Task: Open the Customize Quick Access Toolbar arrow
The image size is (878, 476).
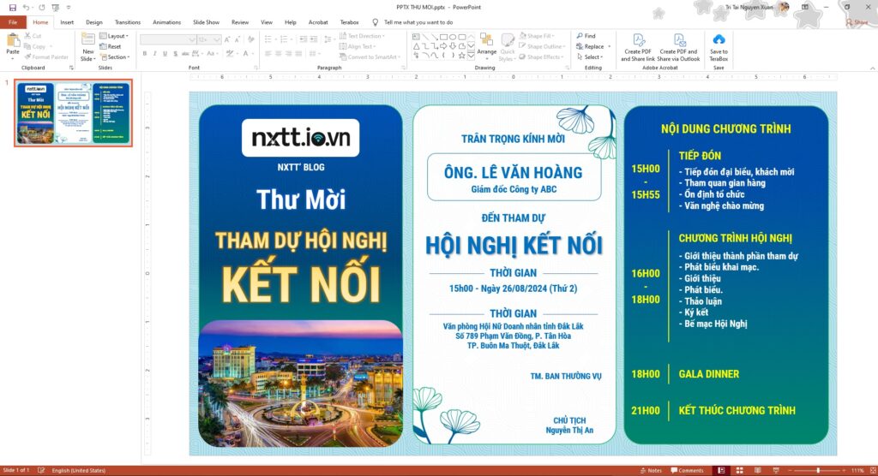Action: tap(69, 7)
